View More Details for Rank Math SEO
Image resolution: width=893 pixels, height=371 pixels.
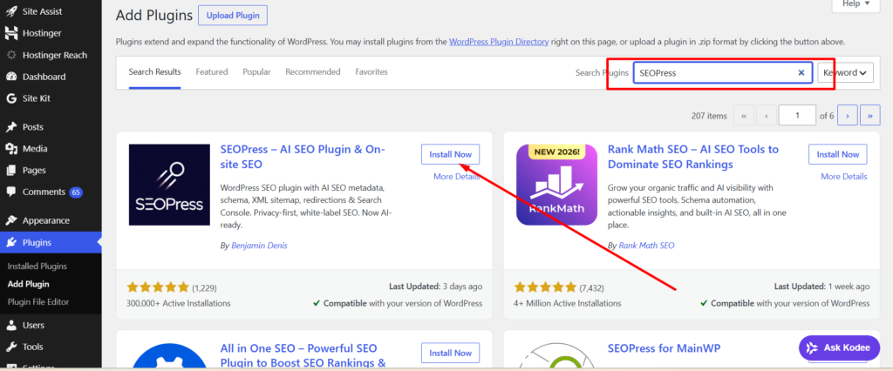pyautogui.click(x=844, y=177)
